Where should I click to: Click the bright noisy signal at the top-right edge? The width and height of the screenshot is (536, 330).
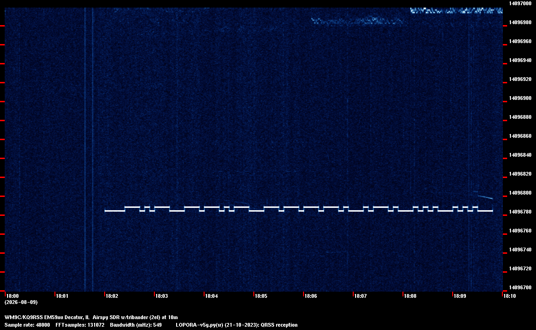pyautogui.click(x=456, y=10)
